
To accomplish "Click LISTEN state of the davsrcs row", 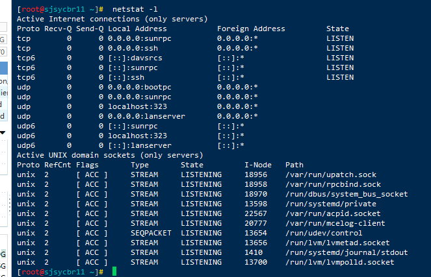I will pos(340,58).
